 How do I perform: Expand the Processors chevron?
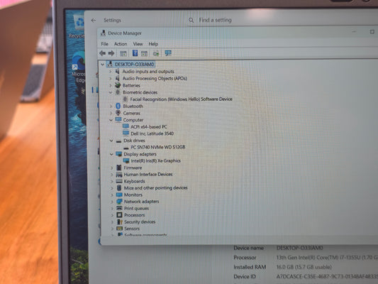point(112,214)
